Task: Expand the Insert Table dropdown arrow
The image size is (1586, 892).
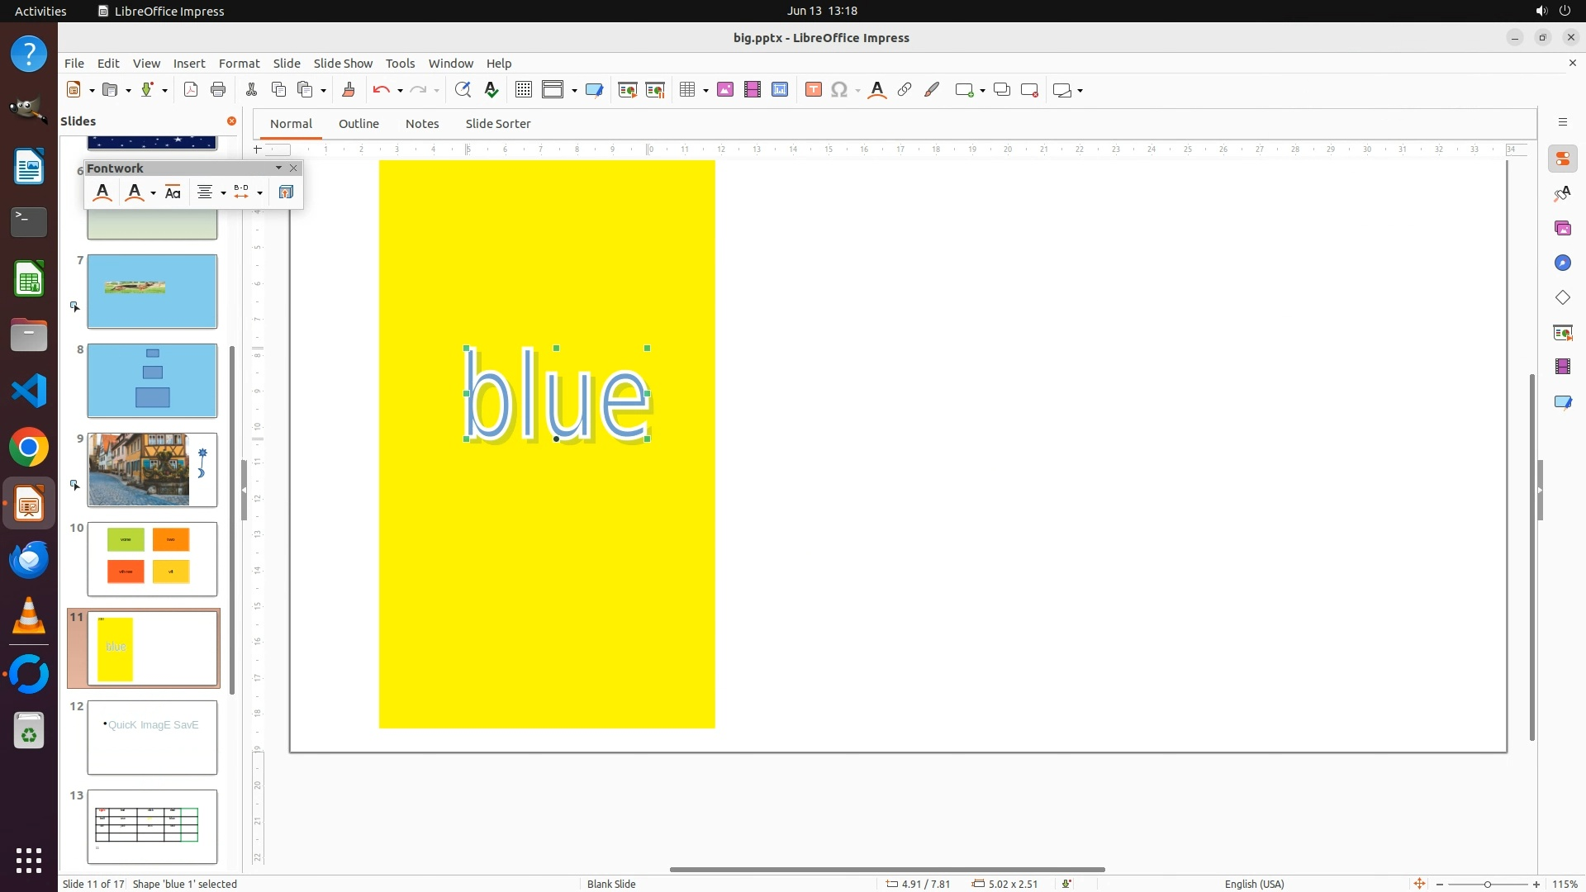Action: pyautogui.click(x=705, y=91)
